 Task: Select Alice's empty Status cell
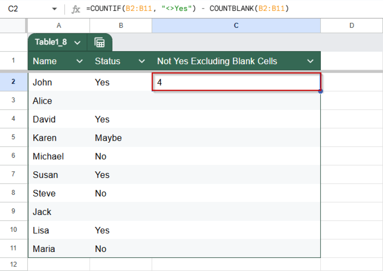(120, 101)
